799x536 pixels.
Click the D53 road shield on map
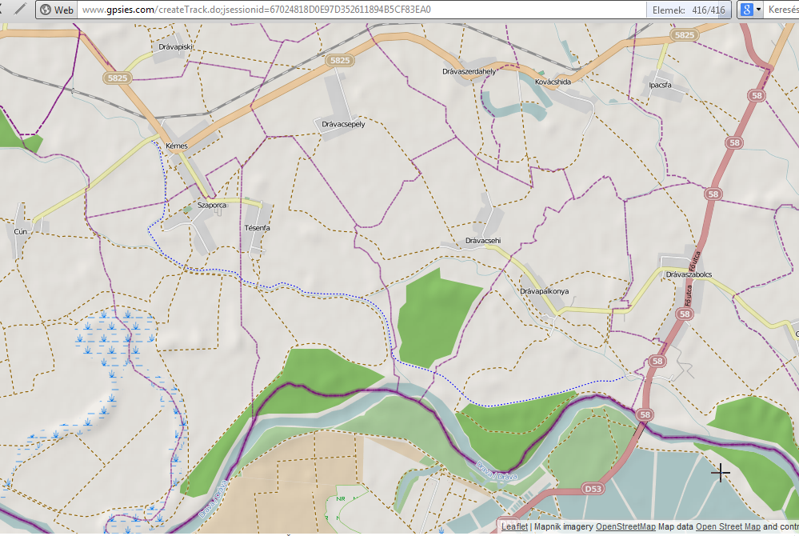point(592,488)
